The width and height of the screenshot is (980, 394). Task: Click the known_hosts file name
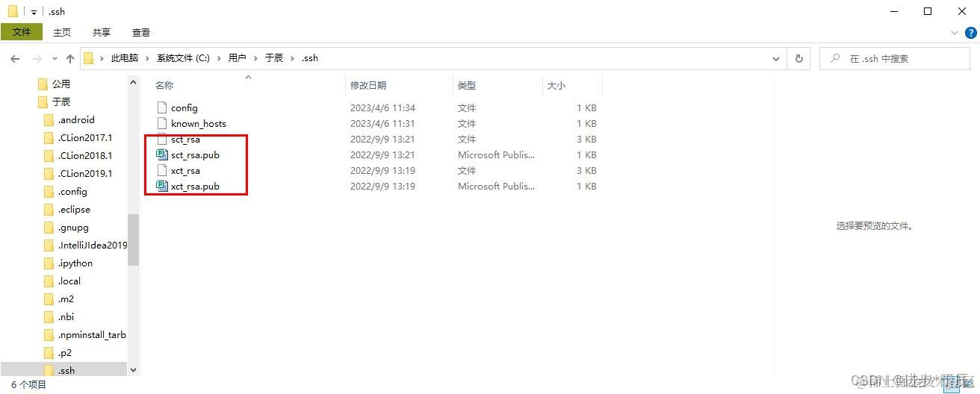(199, 124)
